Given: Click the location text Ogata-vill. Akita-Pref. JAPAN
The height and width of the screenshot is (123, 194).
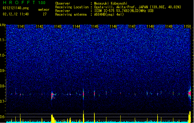Looking at the screenshot, I should pos(121,7).
